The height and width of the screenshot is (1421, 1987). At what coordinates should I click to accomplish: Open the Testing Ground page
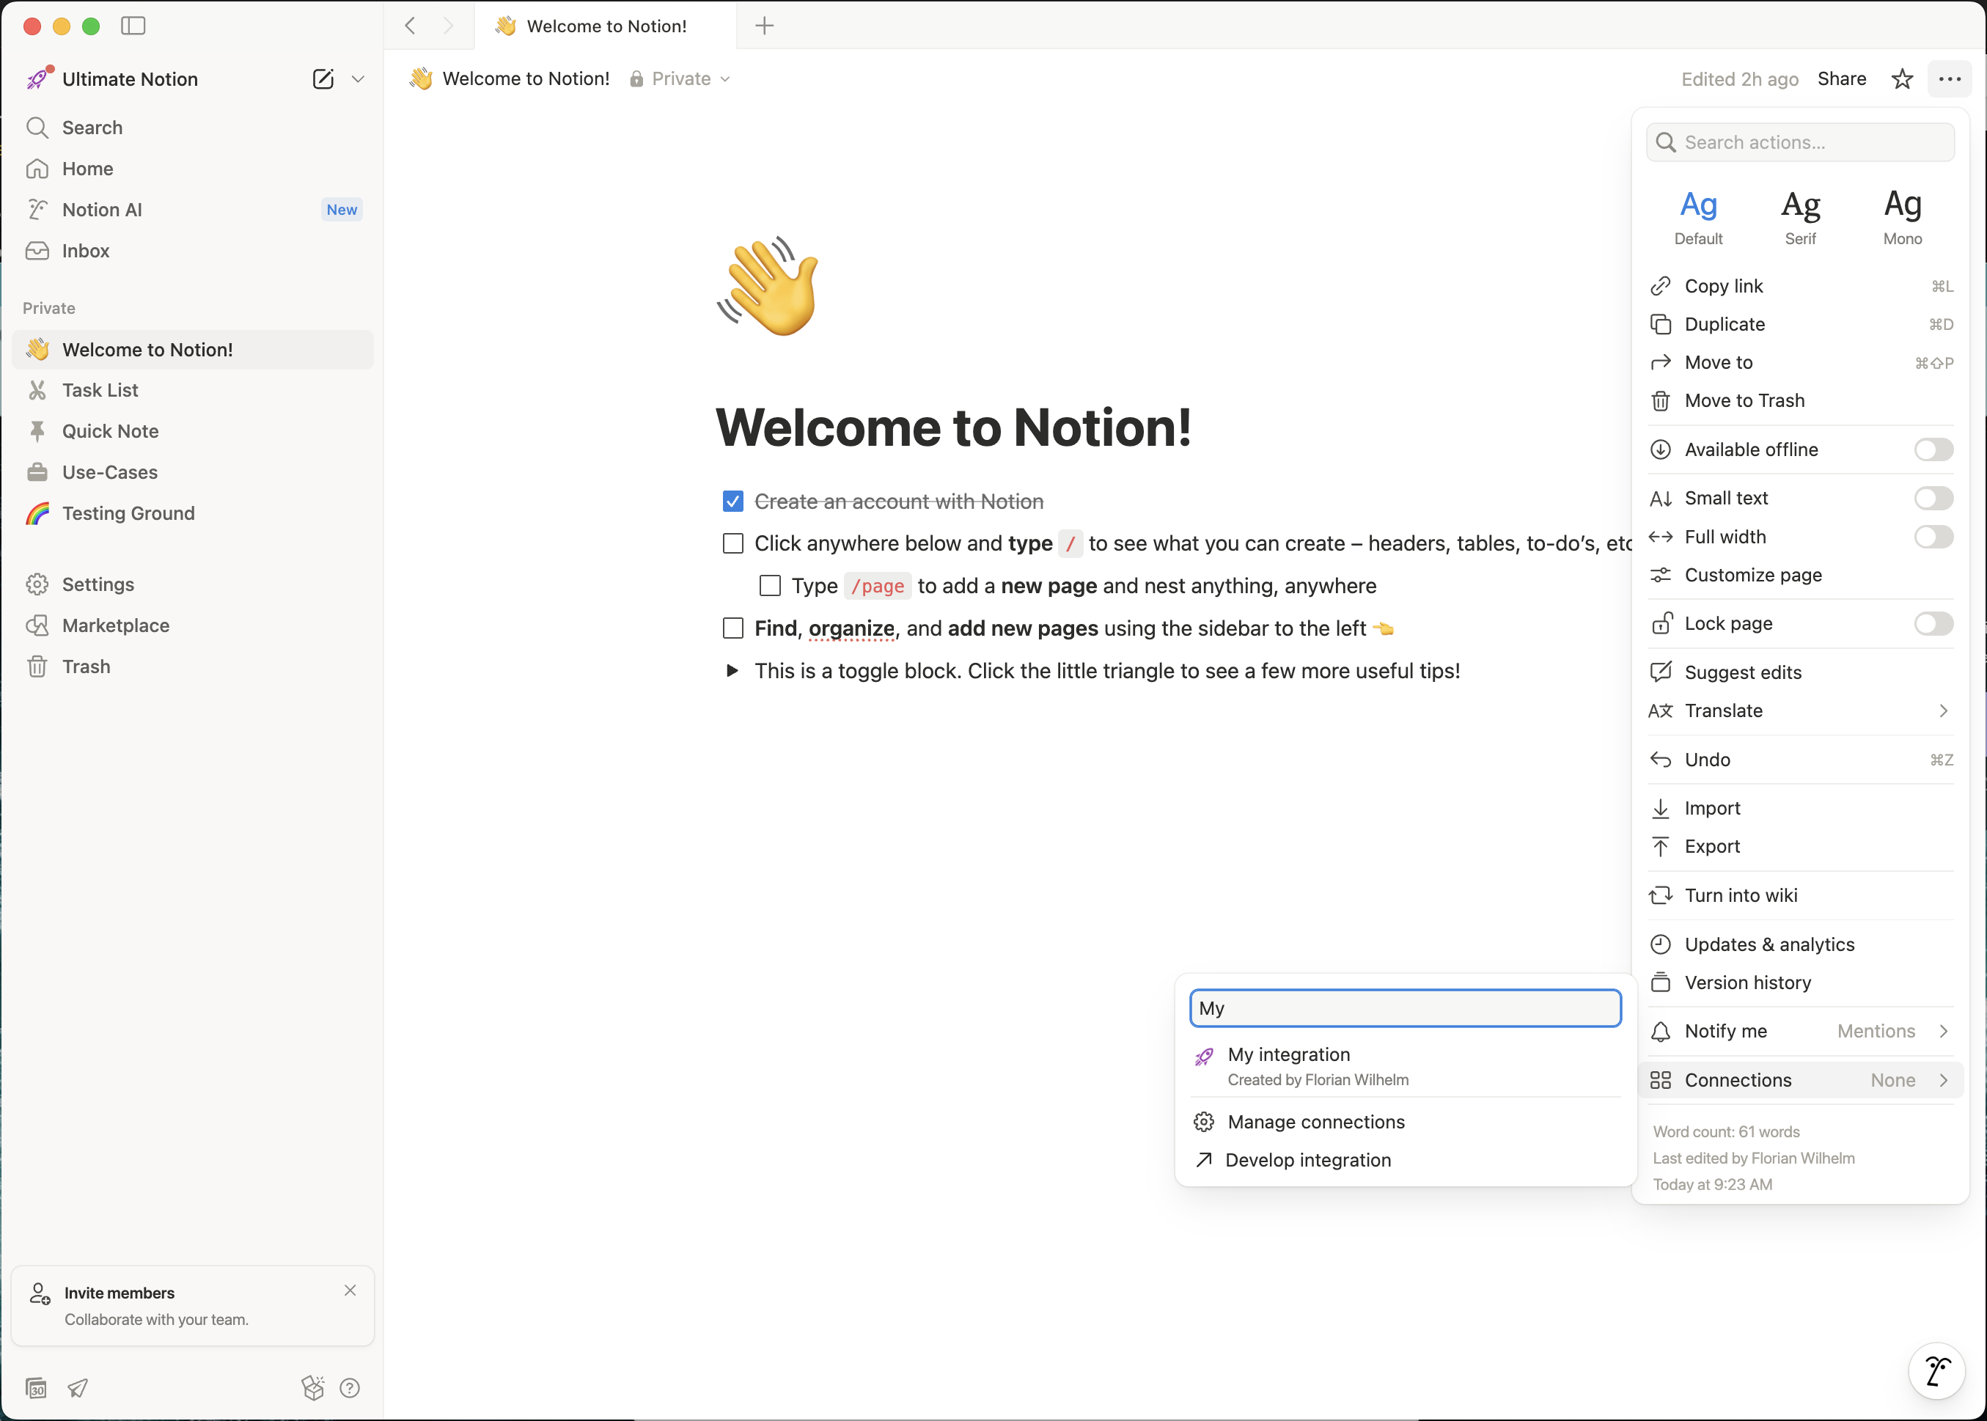point(193,513)
